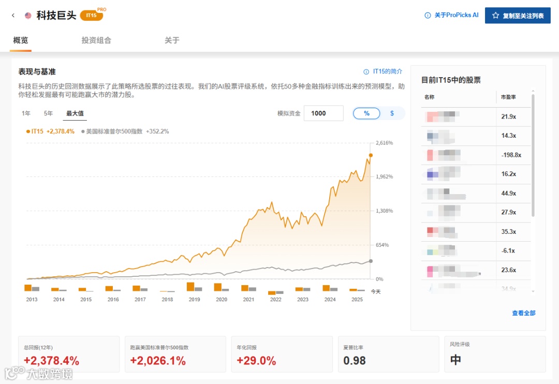Screen dimensions: 559x384
Task: Click the gray end-point marker on S&P line
Action: click(371, 261)
